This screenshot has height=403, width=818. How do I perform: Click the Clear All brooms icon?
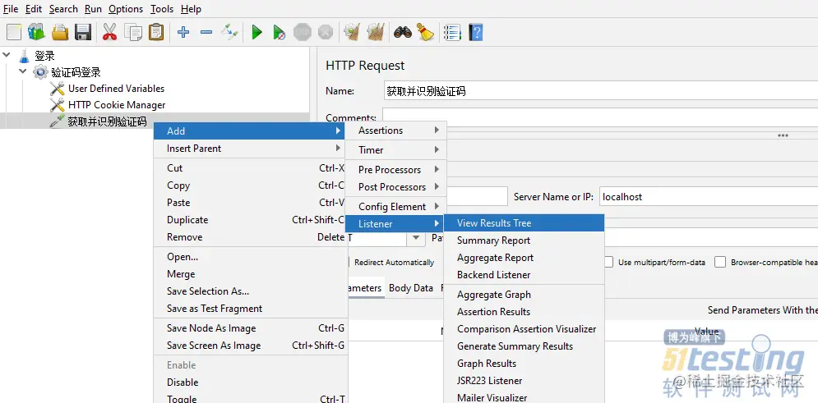375,32
